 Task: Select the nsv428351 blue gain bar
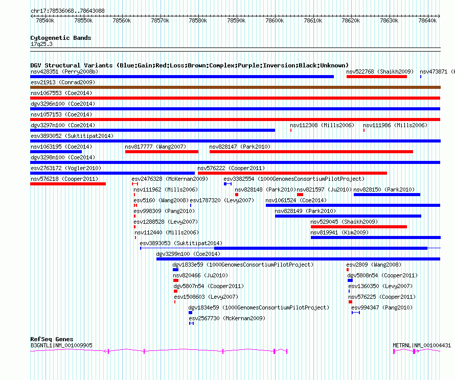tap(182, 77)
